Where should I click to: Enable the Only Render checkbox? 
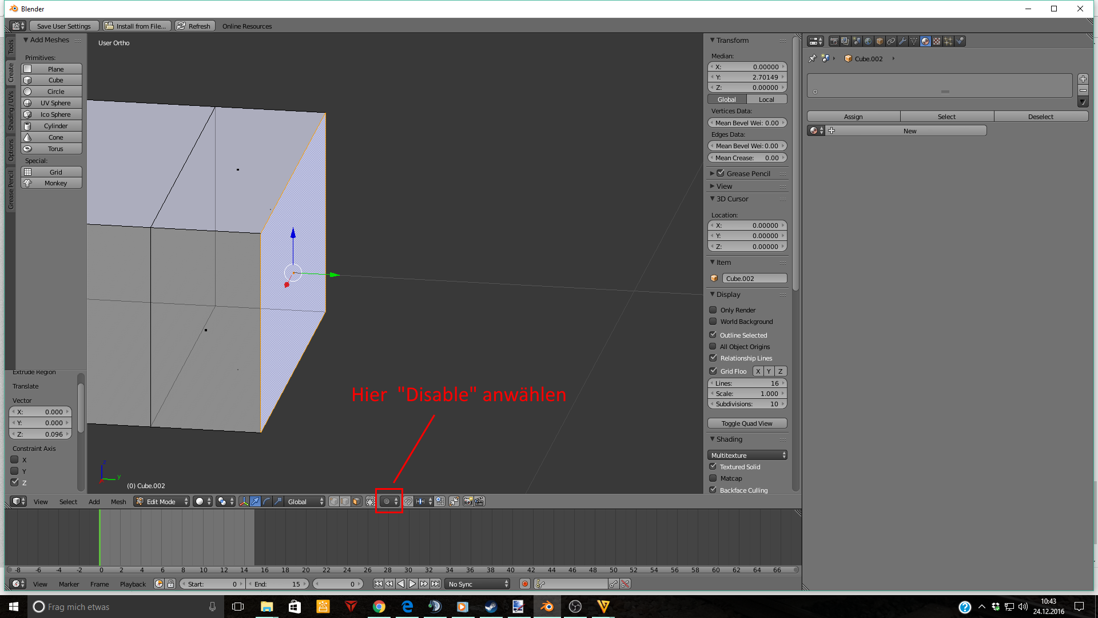click(x=713, y=310)
